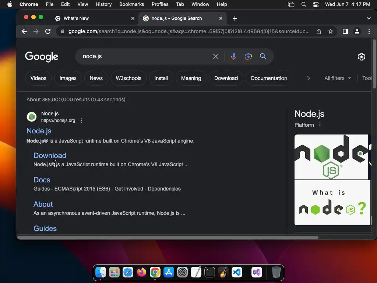
Task: Open Visual Studio Code from the Dock
Action: pyautogui.click(x=237, y=272)
